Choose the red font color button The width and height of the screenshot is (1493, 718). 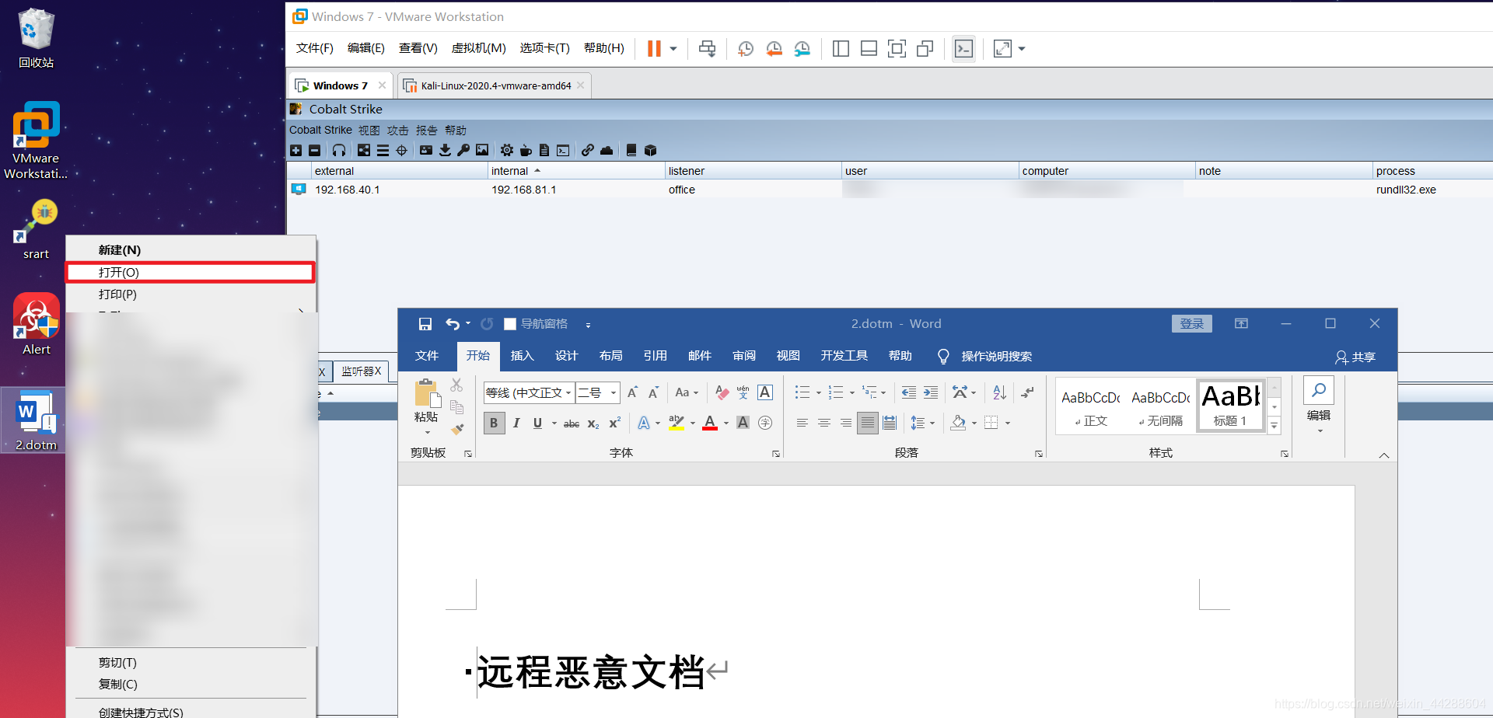710,423
